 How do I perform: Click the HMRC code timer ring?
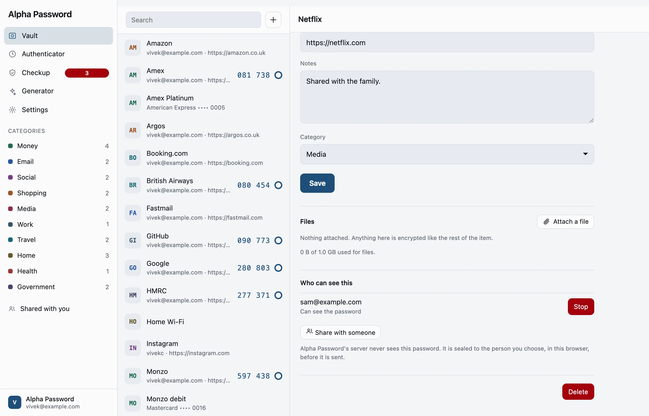tap(278, 295)
